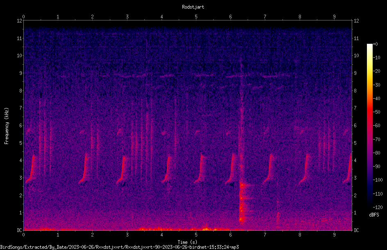This screenshot has height=250, width=387.
Task: Click the "10" tick on the right frequency axis
Action: pyautogui.click(x=356, y=56)
